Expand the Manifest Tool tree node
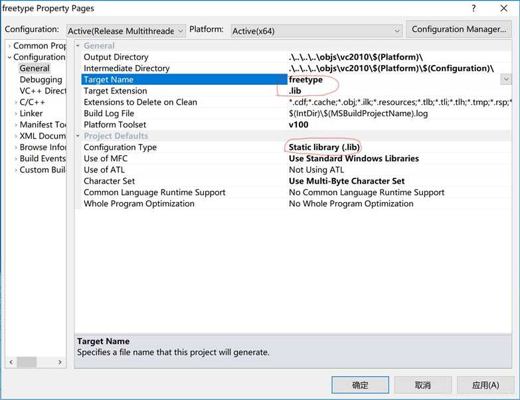This screenshot has height=400, width=520. click(x=16, y=125)
